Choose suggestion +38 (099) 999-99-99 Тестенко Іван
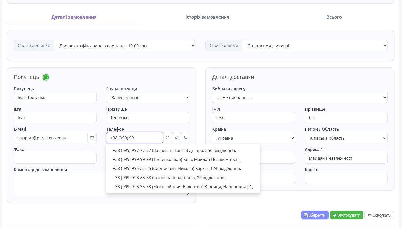Viewport: 402px width, 228px height. pyautogui.click(x=183, y=159)
